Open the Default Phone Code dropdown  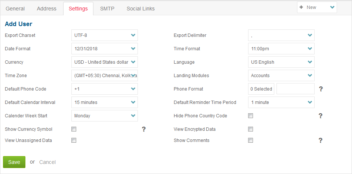coord(105,89)
